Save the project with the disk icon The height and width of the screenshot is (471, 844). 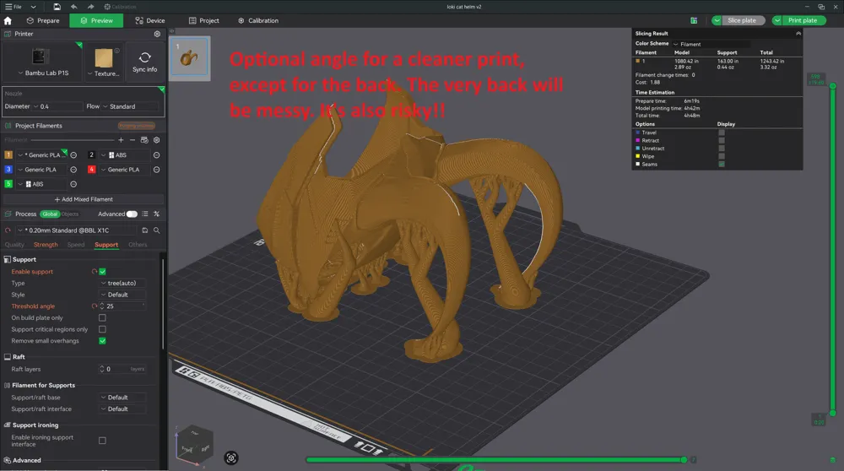57,7
